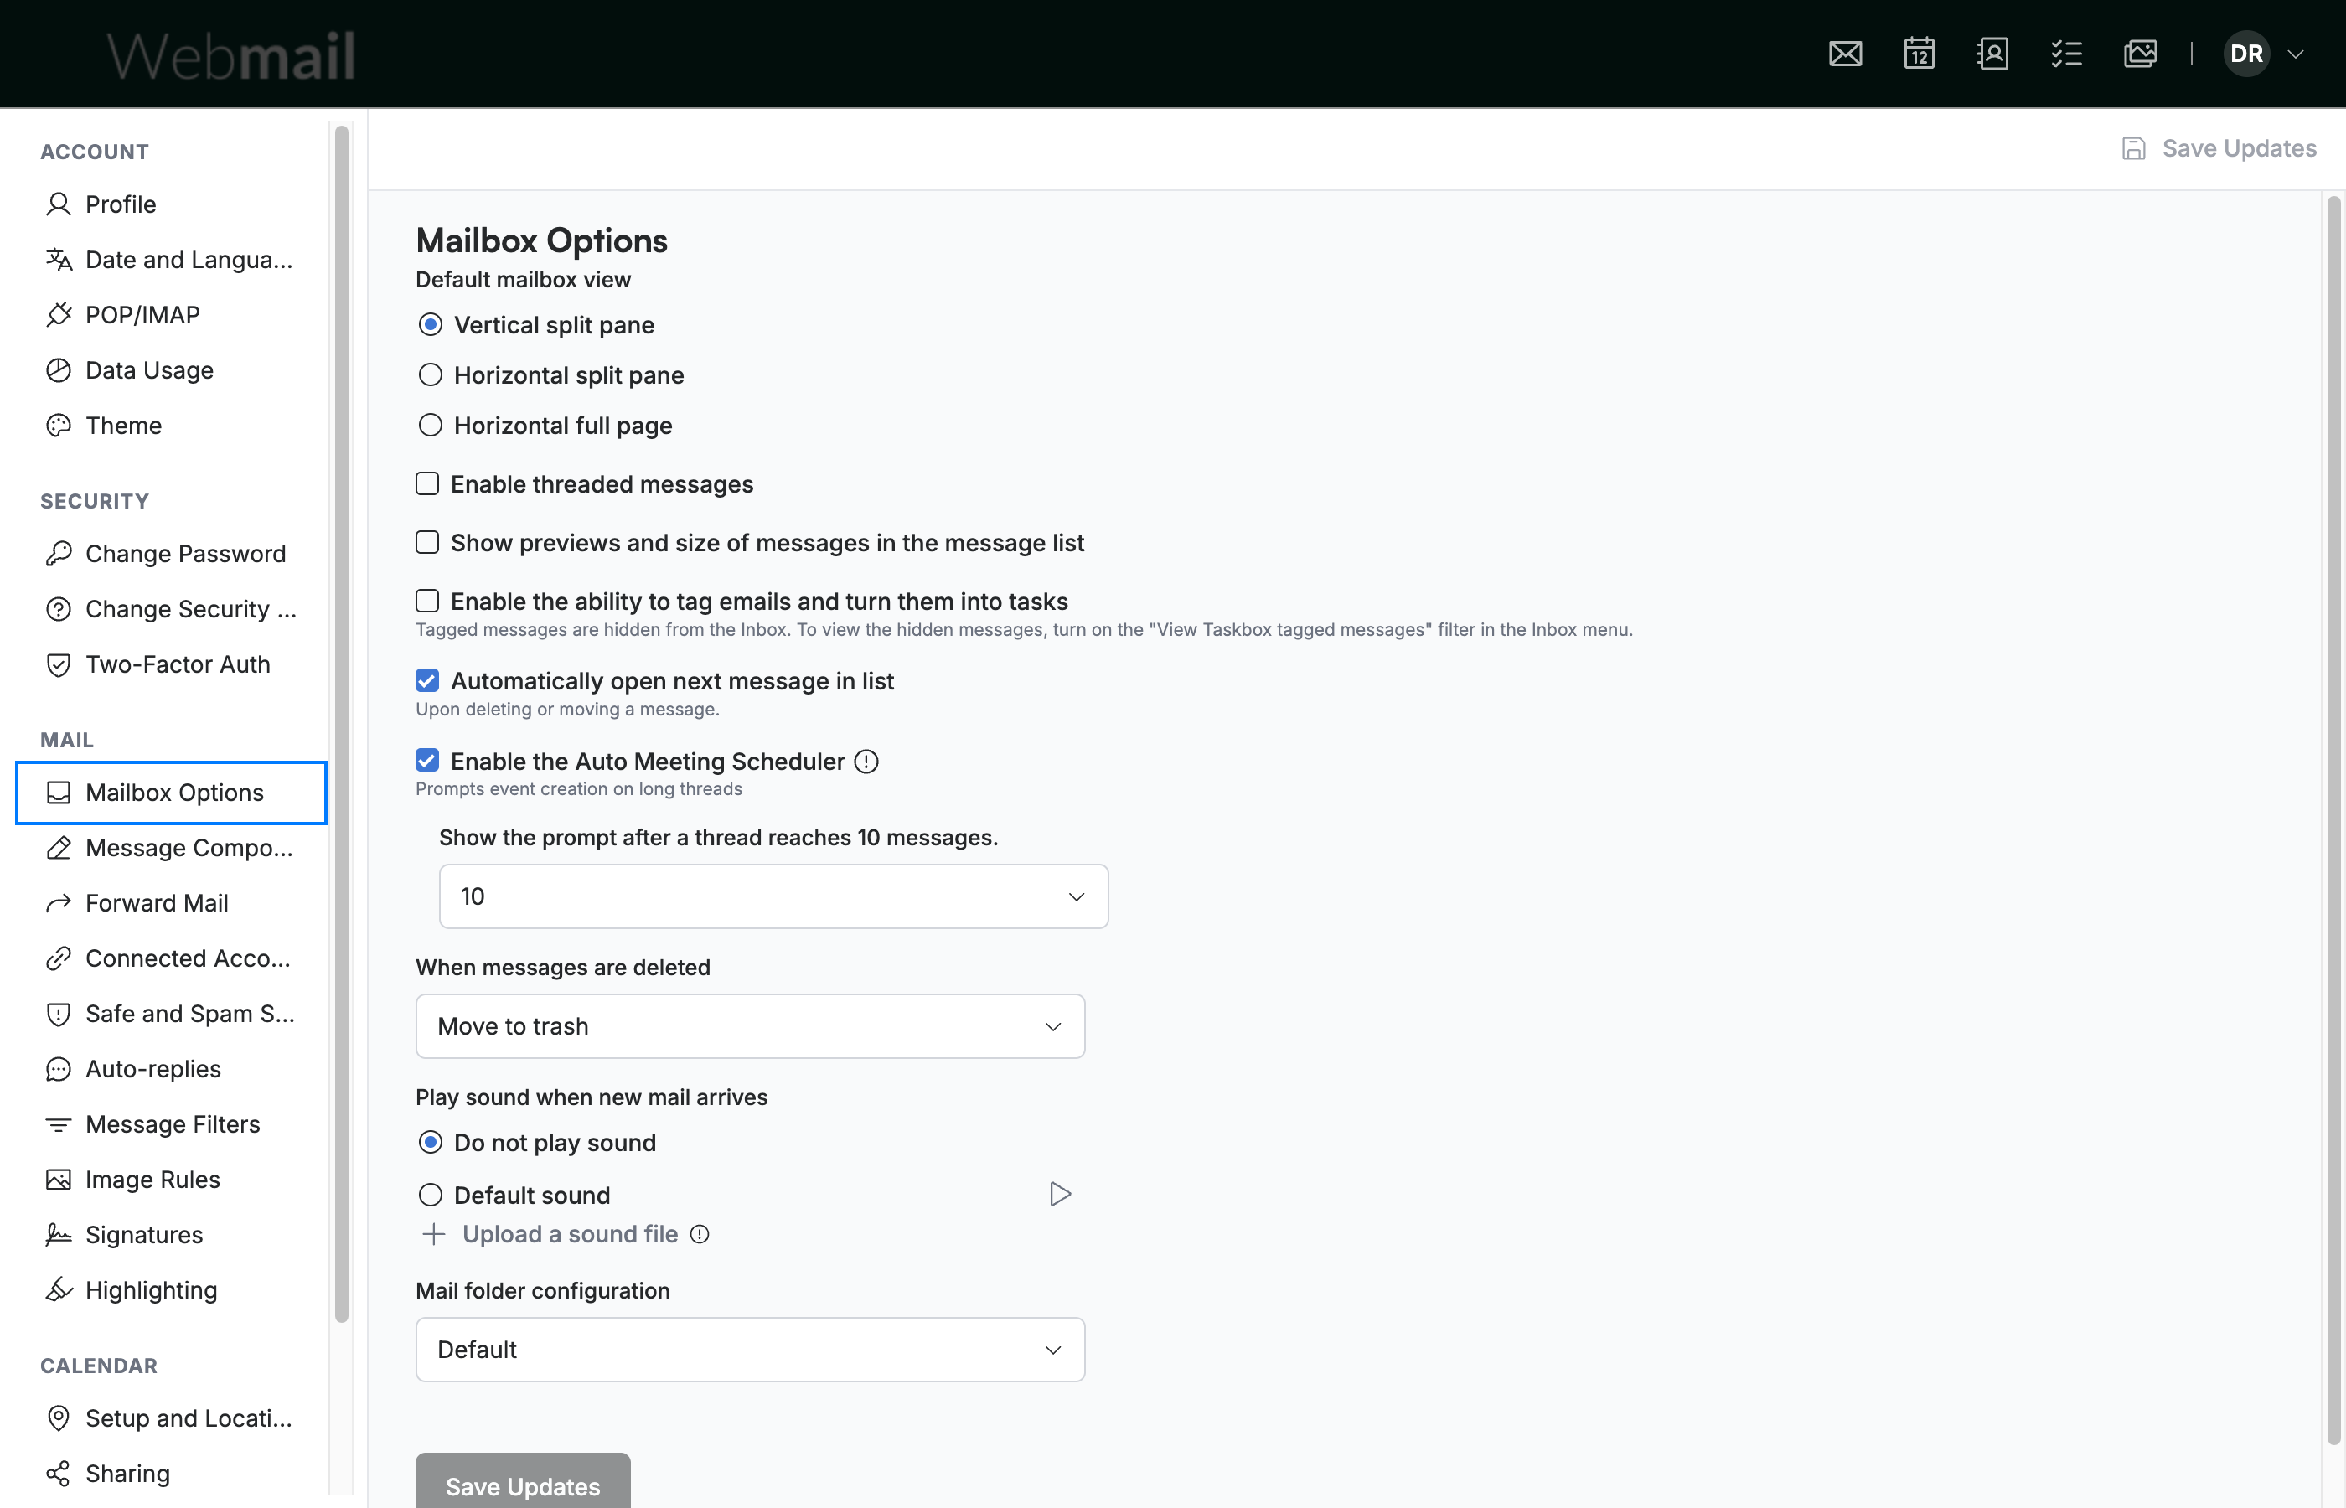
Task: Click the Two-Factor Auth shield icon
Action: 59,664
